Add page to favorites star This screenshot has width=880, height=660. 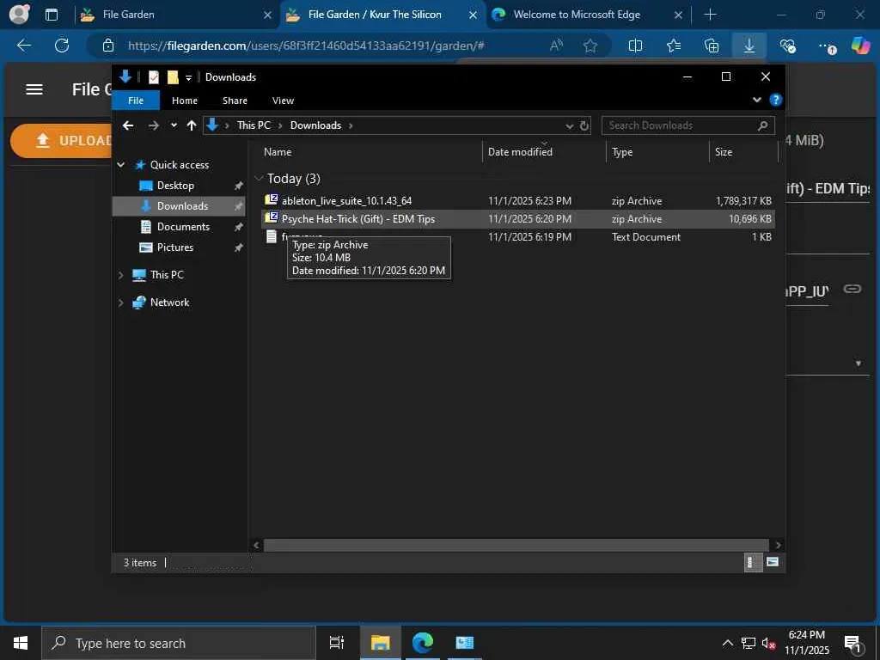(590, 46)
